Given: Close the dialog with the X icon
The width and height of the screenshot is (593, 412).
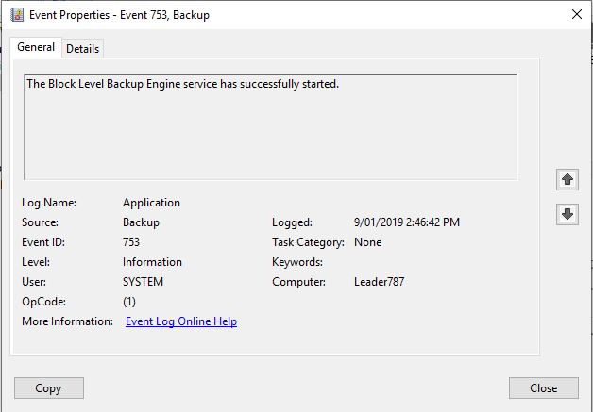Looking at the screenshot, I should (576, 15).
